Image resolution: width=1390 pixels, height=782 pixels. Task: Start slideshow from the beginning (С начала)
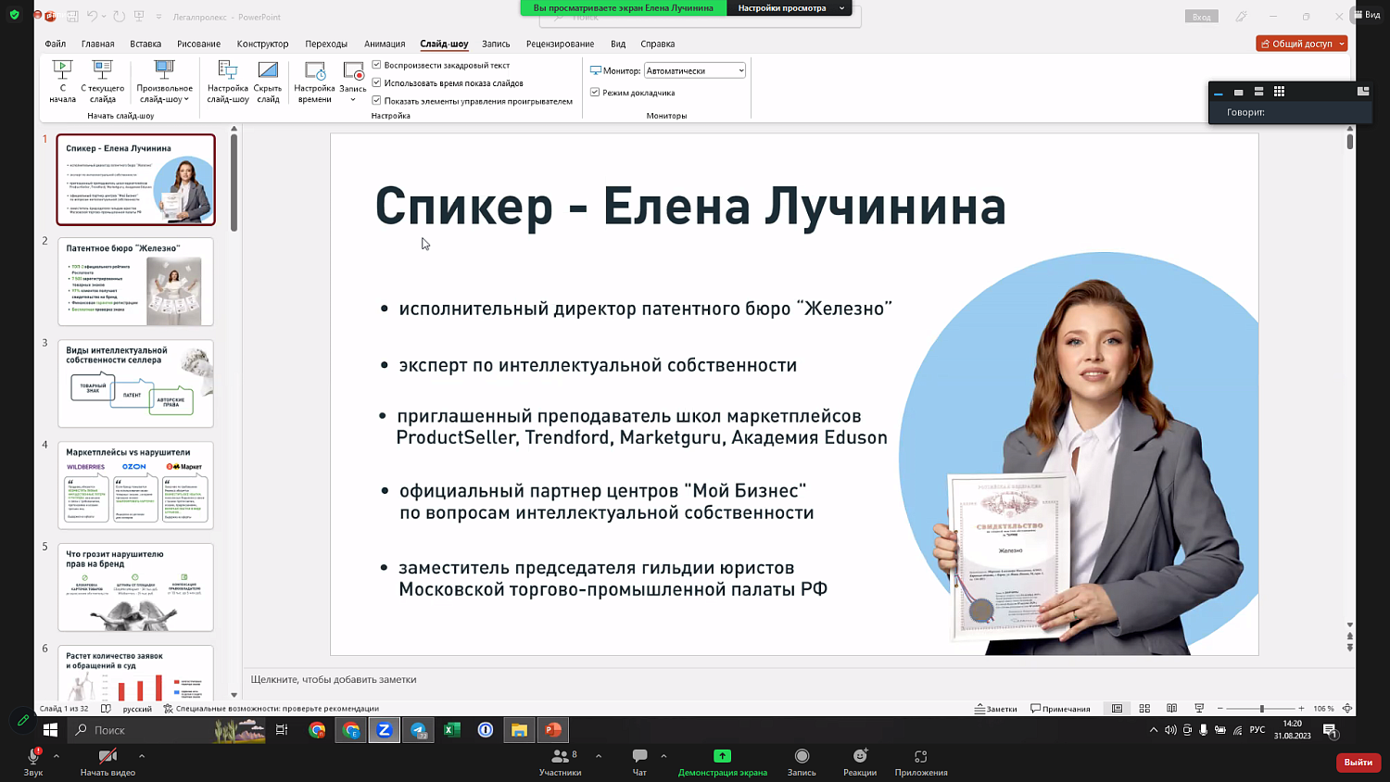pos(62,81)
